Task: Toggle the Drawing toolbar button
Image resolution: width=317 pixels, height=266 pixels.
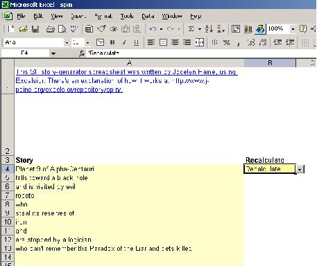Action: [x=260, y=29]
